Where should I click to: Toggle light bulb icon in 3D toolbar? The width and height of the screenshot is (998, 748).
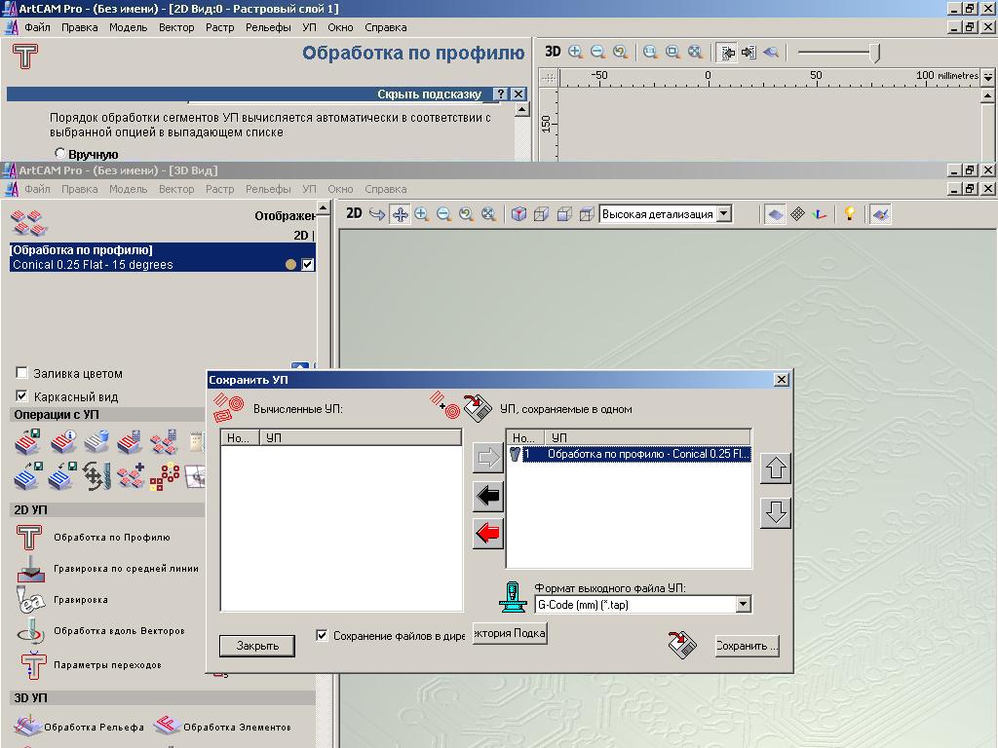tap(849, 213)
